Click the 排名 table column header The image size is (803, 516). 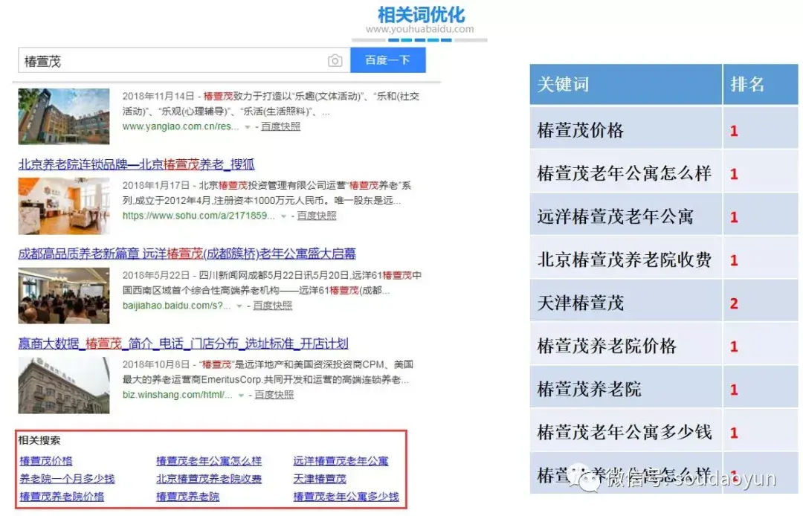[x=761, y=85]
